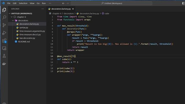Click decorators.factory.py in the breadcrumb
Viewport: 185px width, 104px height.
point(89,14)
